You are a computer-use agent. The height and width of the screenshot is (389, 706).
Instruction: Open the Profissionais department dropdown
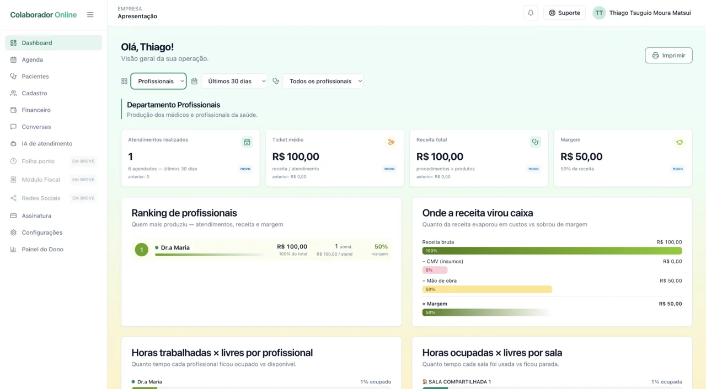coord(158,81)
